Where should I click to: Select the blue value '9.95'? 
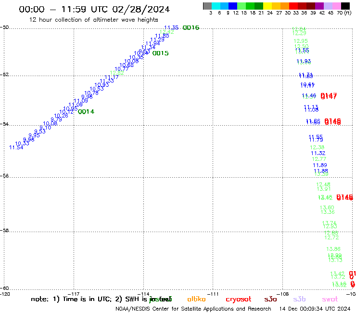(x=34, y=135)
